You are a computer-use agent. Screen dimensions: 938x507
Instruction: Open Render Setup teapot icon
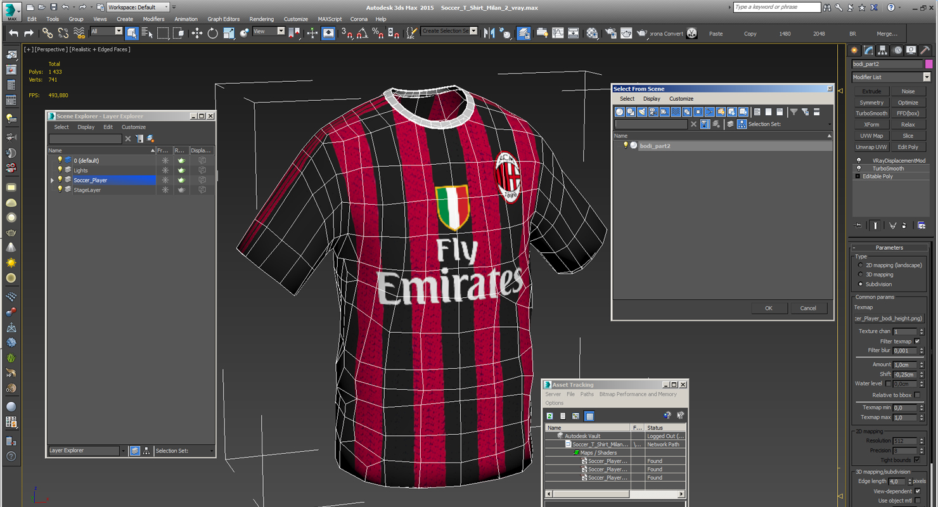pyautogui.click(x=611, y=33)
